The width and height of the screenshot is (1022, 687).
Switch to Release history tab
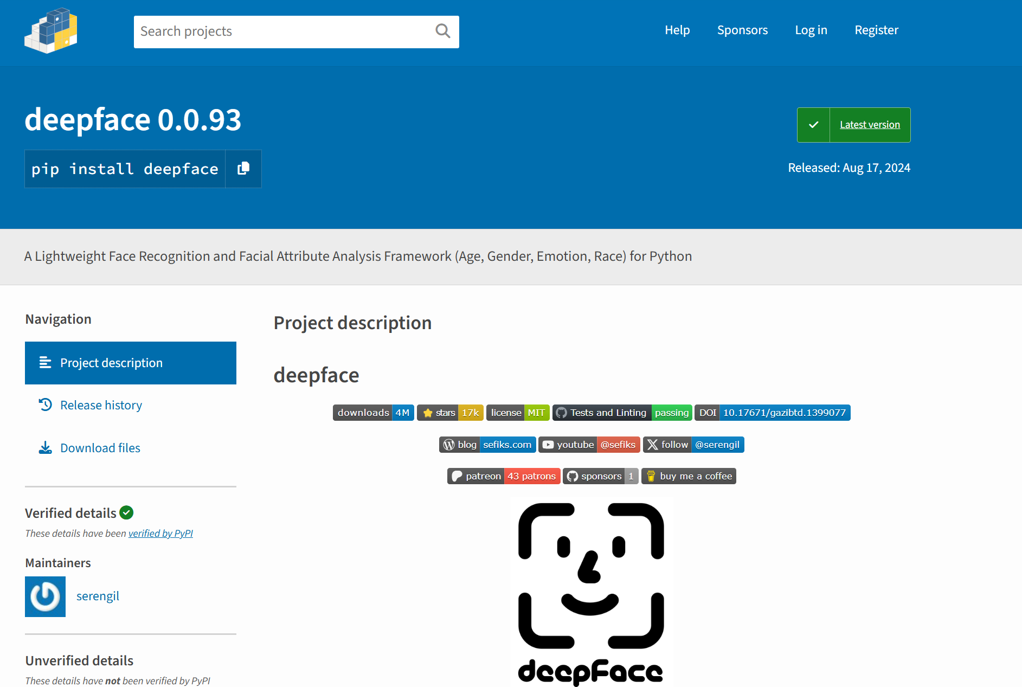(x=131, y=405)
